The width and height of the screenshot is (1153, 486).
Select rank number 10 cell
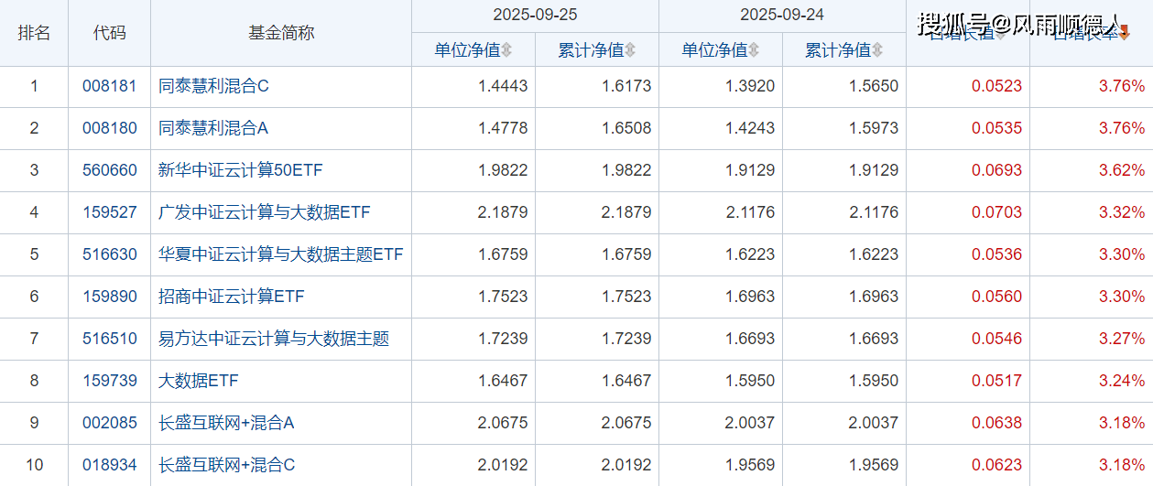point(34,465)
